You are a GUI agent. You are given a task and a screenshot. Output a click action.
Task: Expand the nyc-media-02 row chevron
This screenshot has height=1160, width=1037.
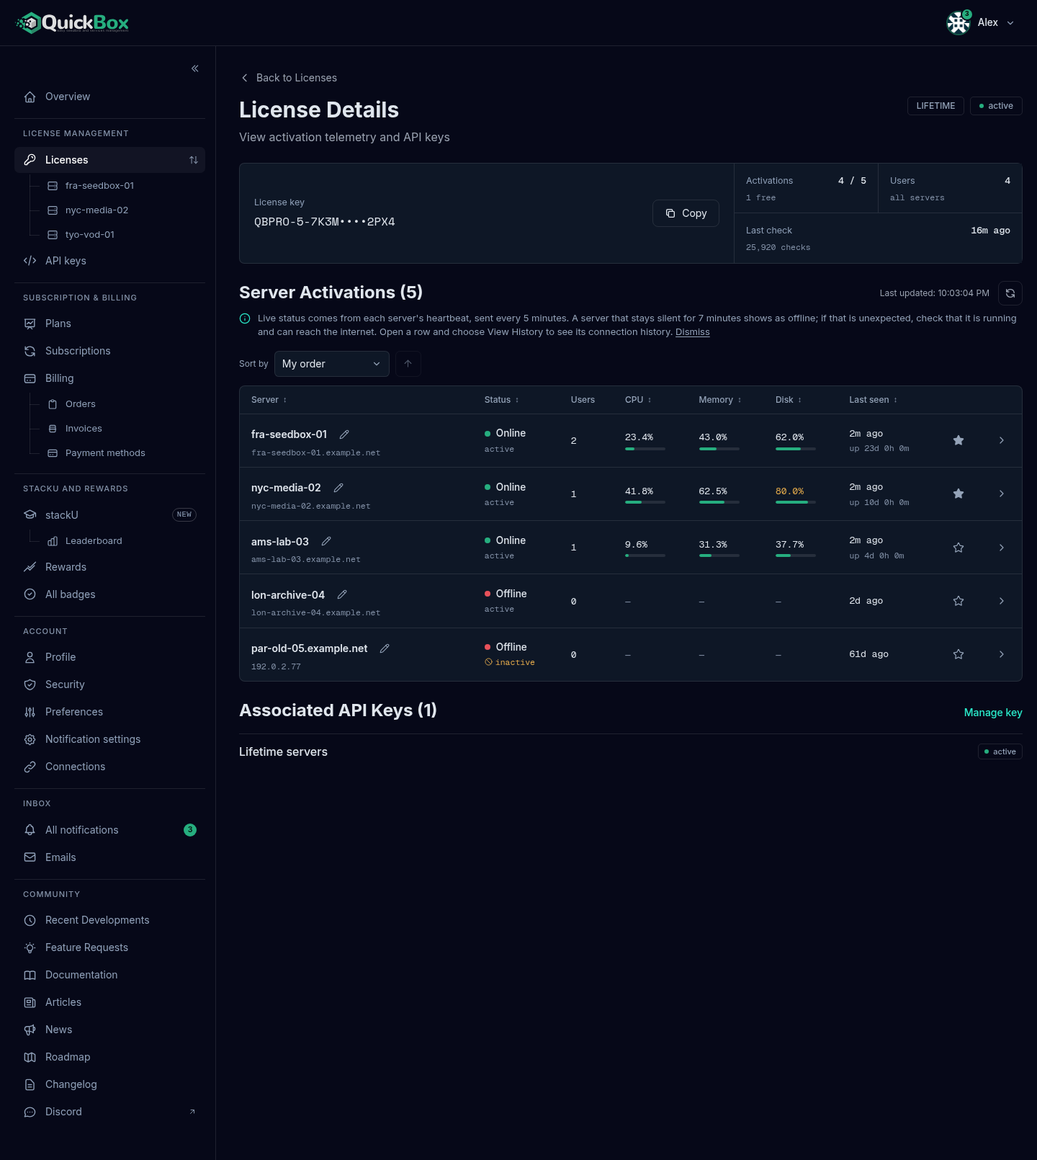pos(1002,494)
